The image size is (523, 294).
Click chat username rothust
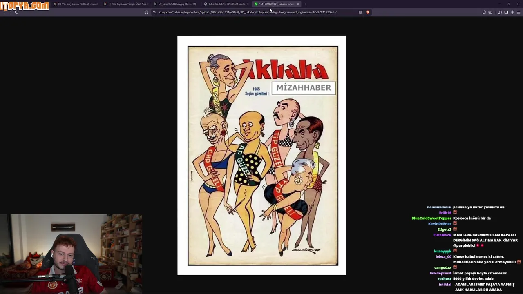tap(445, 279)
